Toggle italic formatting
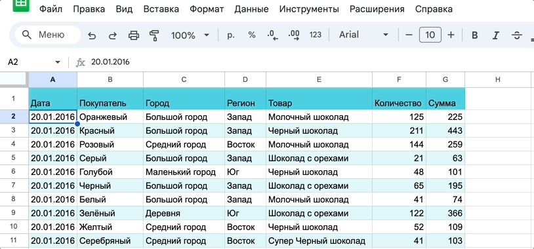Screen dimensions: 534x249 pyautogui.click(x=496, y=35)
